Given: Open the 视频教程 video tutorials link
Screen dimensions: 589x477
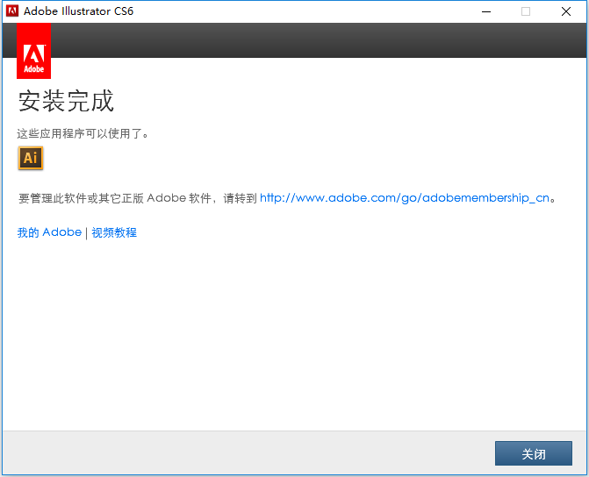Looking at the screenshot, I should (114, 232).
